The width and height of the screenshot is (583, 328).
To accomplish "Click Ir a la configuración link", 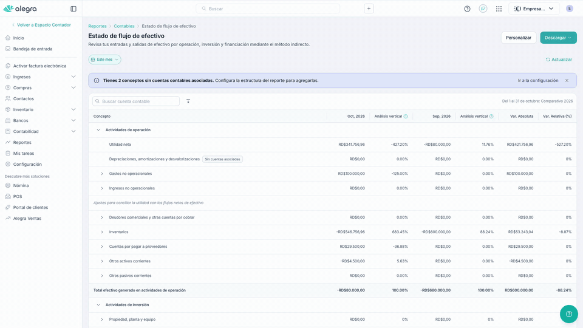I will [538, 80].
